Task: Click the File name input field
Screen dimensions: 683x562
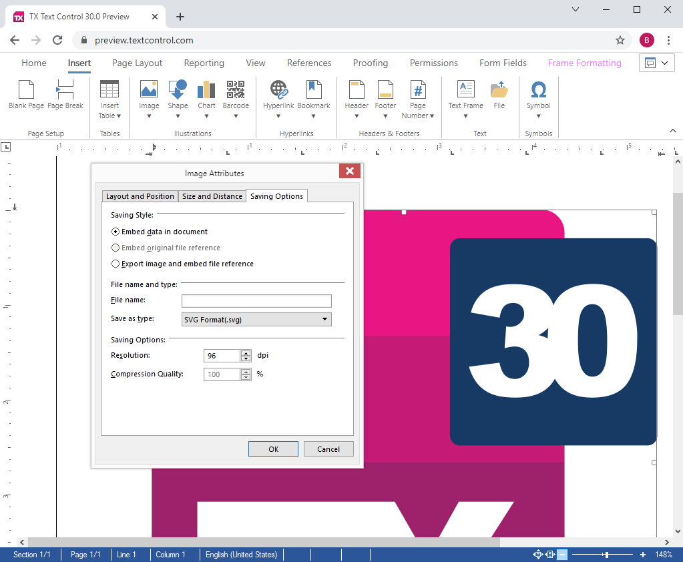Action: 256,300
